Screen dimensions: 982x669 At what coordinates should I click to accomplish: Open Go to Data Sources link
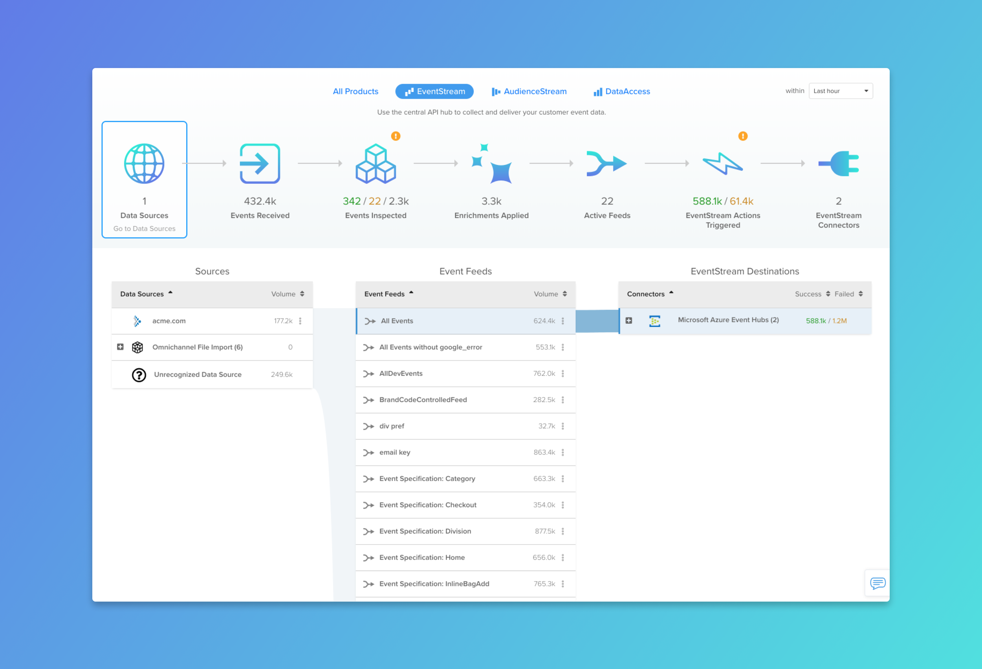(144, 228)
